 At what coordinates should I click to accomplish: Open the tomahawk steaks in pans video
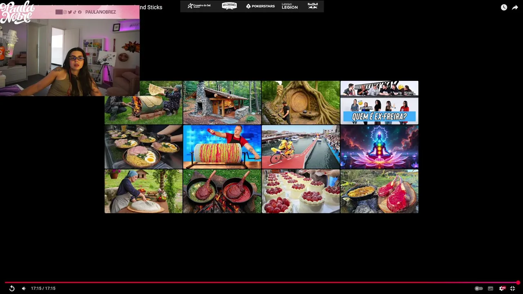pos(222,192)
